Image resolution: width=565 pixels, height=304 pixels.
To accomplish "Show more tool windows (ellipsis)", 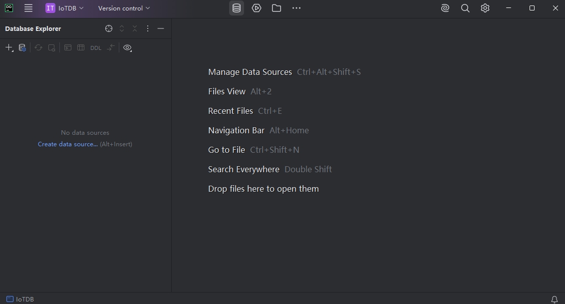I will pos(296,8).
